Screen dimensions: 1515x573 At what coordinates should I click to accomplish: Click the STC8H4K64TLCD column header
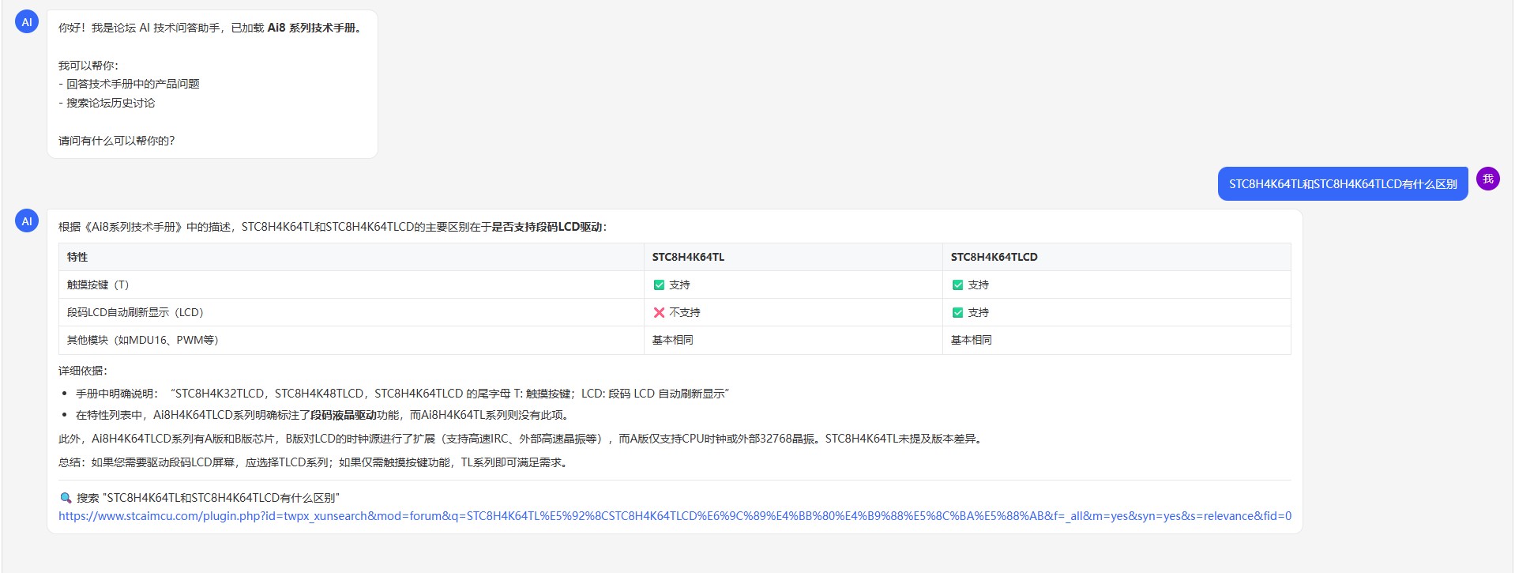tap(1116, 257)
